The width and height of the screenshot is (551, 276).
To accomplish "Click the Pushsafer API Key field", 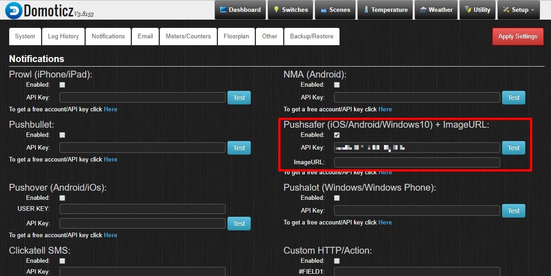I will pyautogui.click(x=417, y=148).
